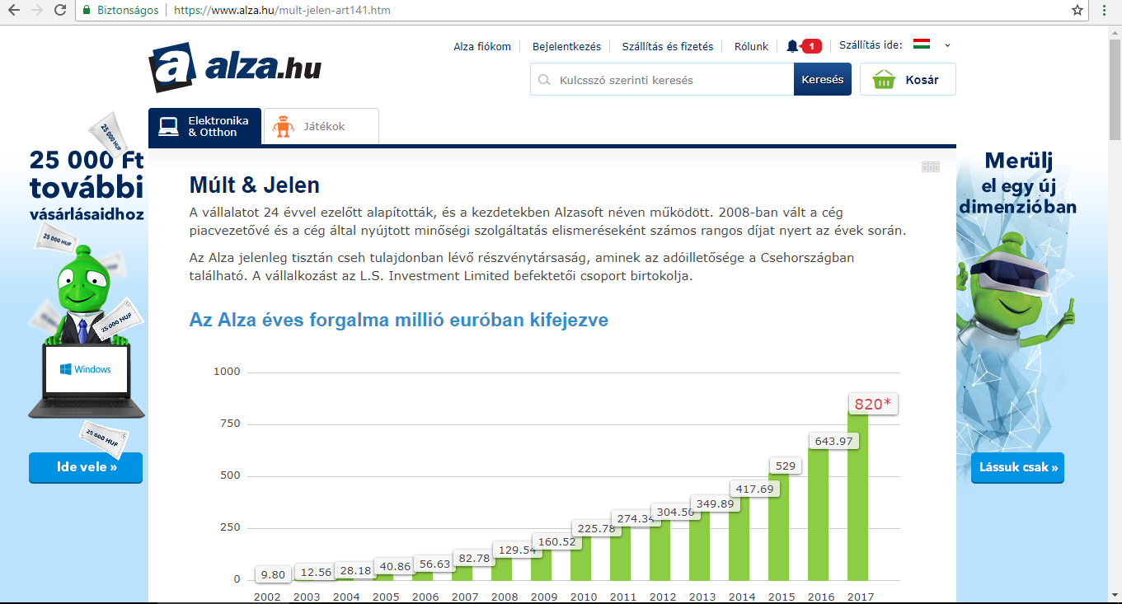1122x604 pixels.
Task: Open the Alza fiókom link
Action: point(482,46)
